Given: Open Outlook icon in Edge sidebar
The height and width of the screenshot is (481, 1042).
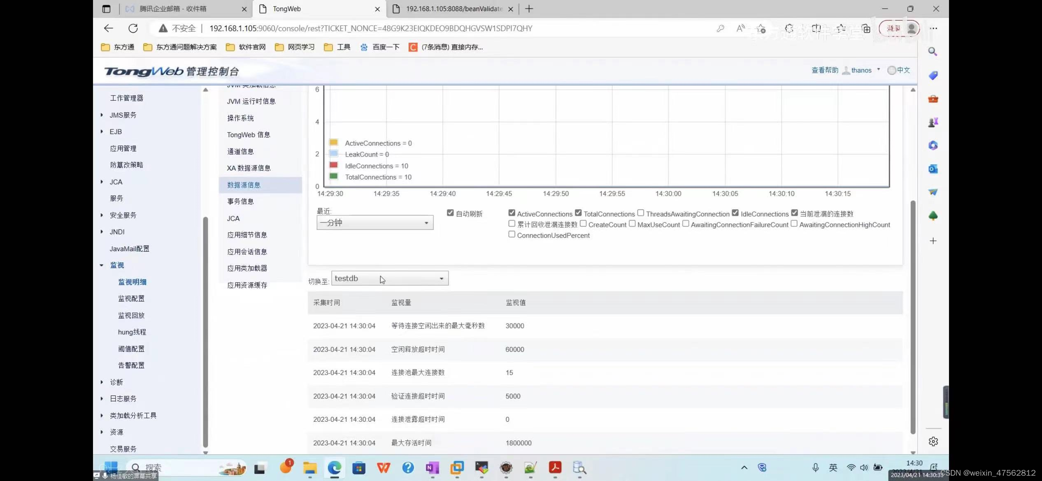Looking at the screenshot, I should 933,169.
